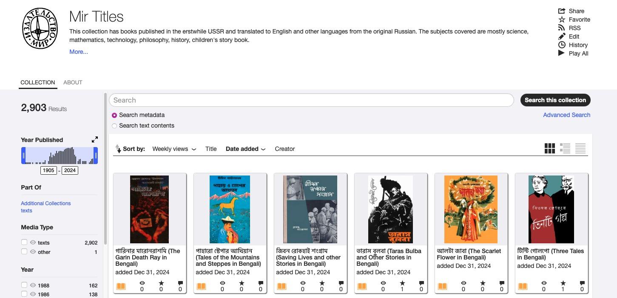Click the book icon on Saving Lives card
The image size is (617, 298).
coord(282,286)
